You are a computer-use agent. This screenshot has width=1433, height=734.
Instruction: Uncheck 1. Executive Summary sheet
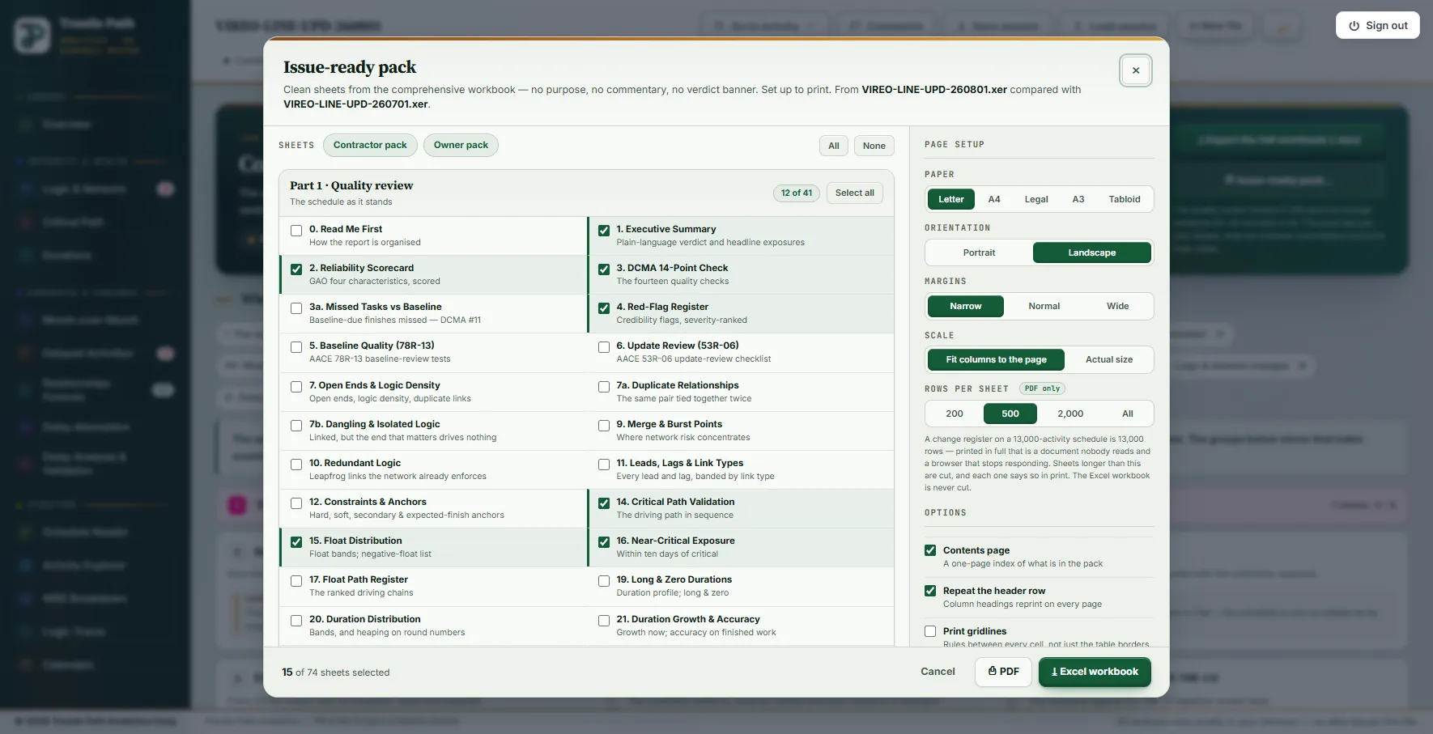click(x=604, y=231)
